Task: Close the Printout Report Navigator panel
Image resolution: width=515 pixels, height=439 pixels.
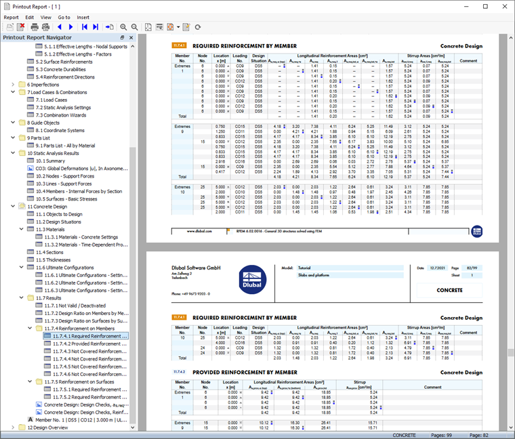Action: tap(131, 38)
